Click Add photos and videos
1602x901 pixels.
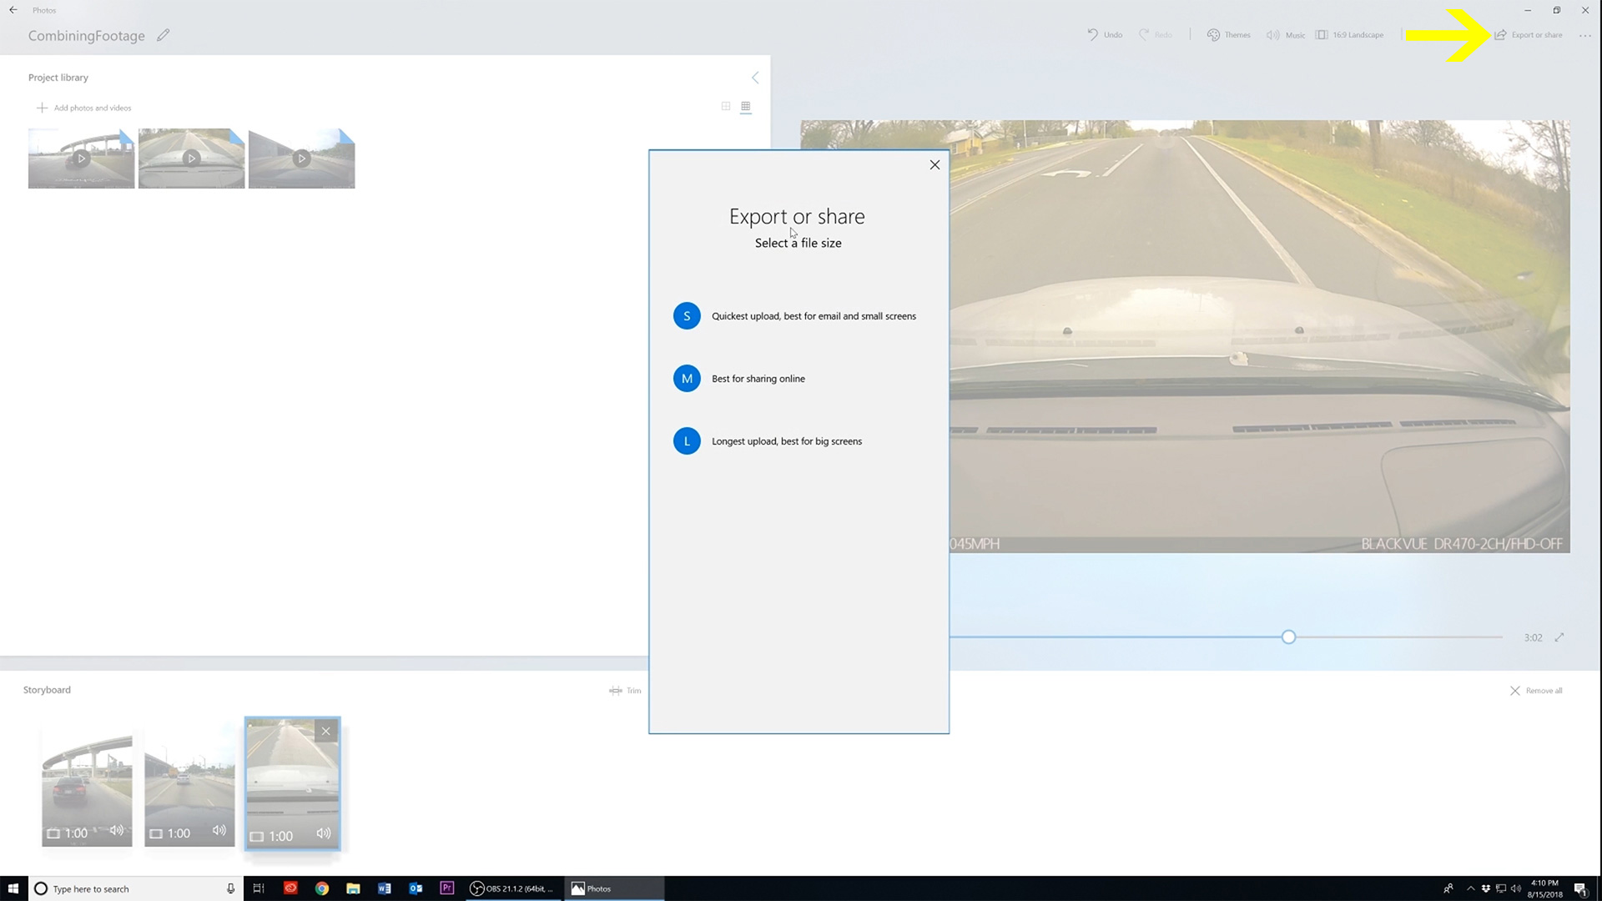[x=84, y=108]
